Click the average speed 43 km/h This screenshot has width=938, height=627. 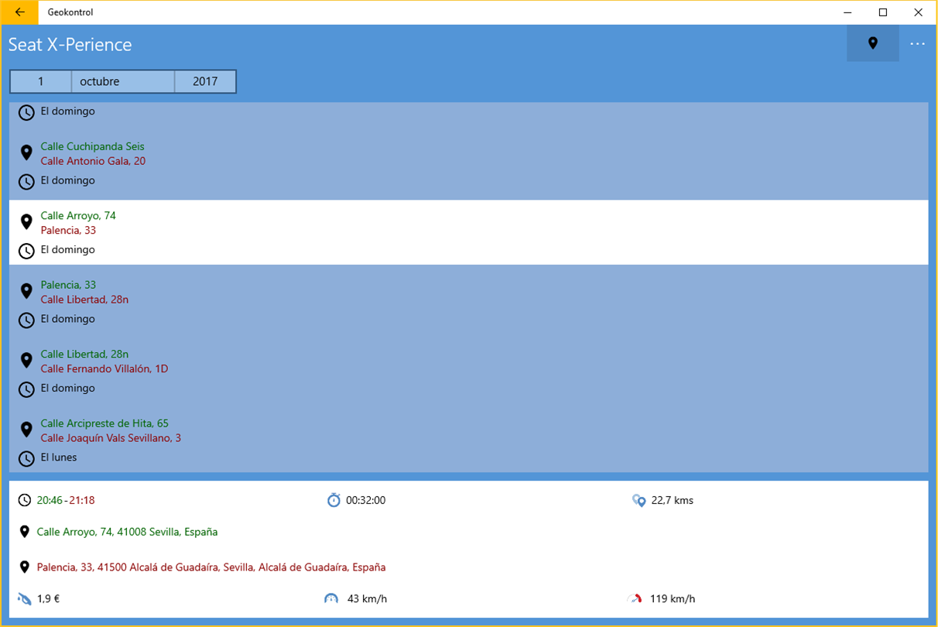368,598
